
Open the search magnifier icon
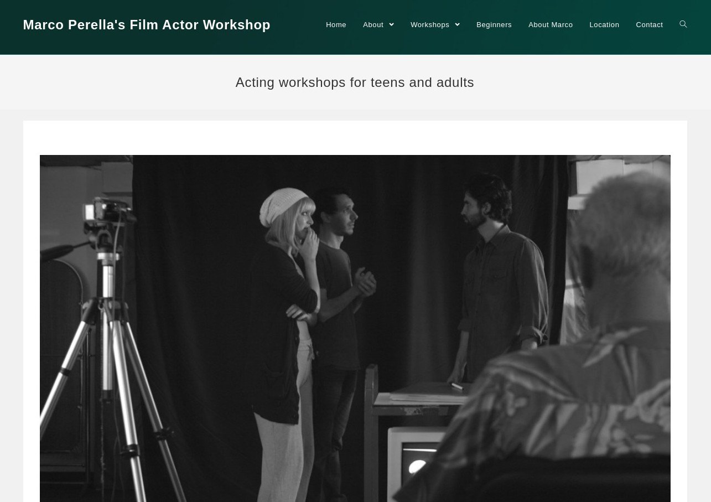(x=683, y=24)
